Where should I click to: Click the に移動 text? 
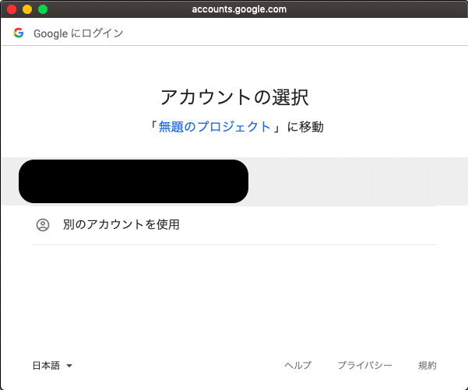pos(305,127)
